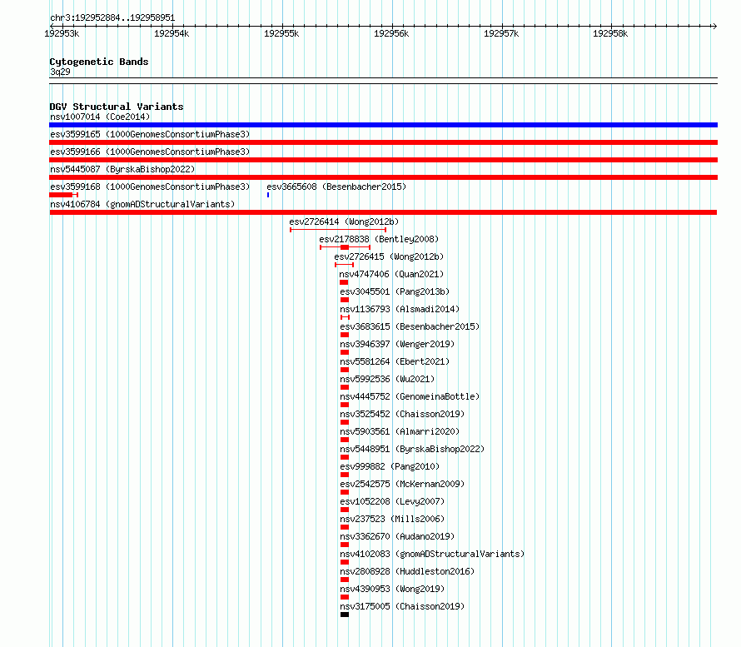
Task: Click the DGV Structural Variants track title
Action: tap(117, 107)
